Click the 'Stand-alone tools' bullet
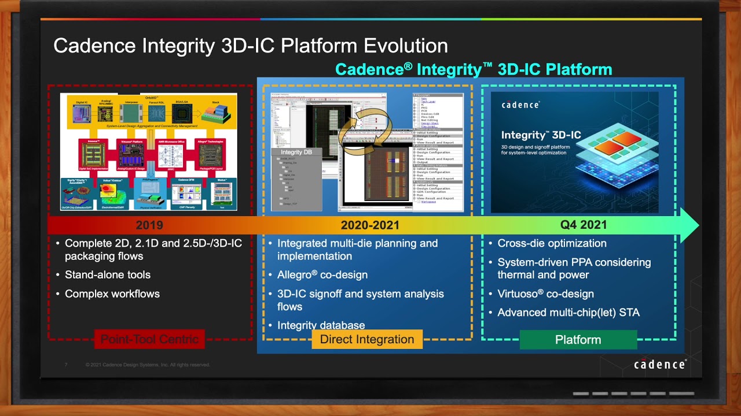 click(x=108, y=275)
